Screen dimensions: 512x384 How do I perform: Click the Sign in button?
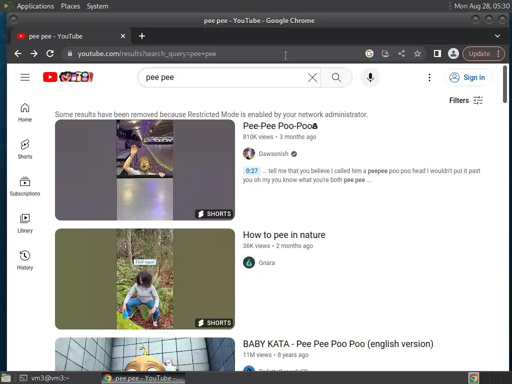468,77
